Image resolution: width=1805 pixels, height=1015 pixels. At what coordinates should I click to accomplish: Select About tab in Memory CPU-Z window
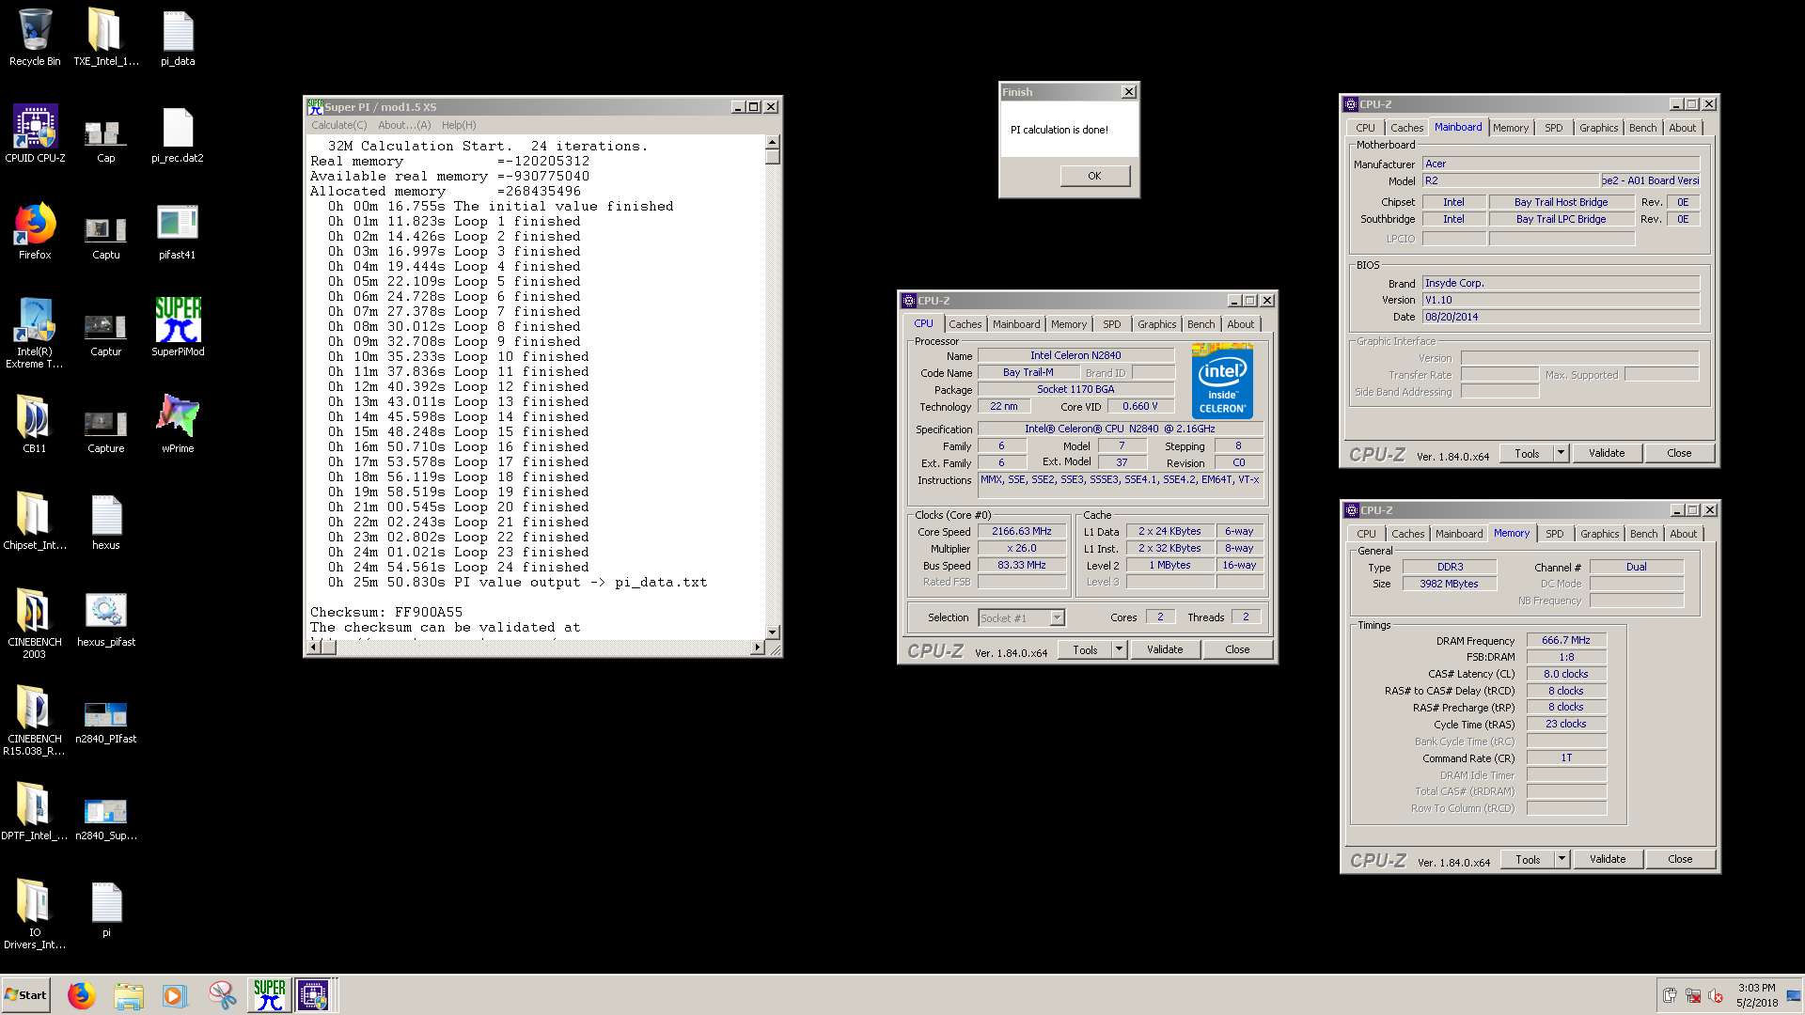[x=1683, y=534]
